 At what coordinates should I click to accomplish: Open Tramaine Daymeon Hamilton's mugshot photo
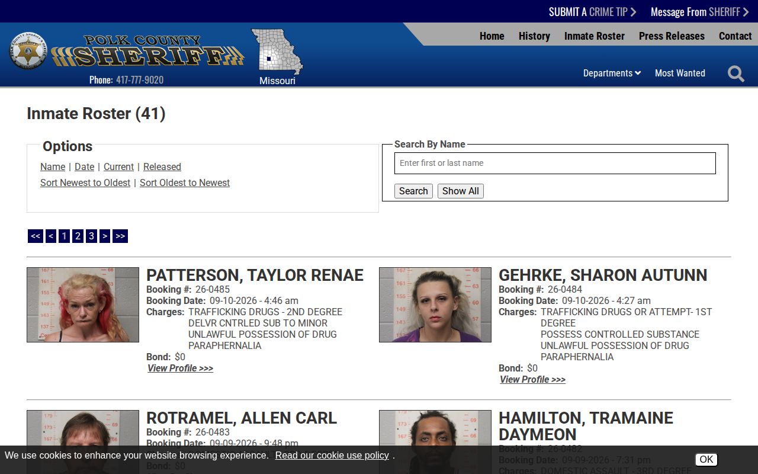coord(435,442)
